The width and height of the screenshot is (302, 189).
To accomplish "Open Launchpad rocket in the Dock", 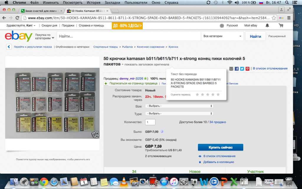I will (x=24, y=182).
